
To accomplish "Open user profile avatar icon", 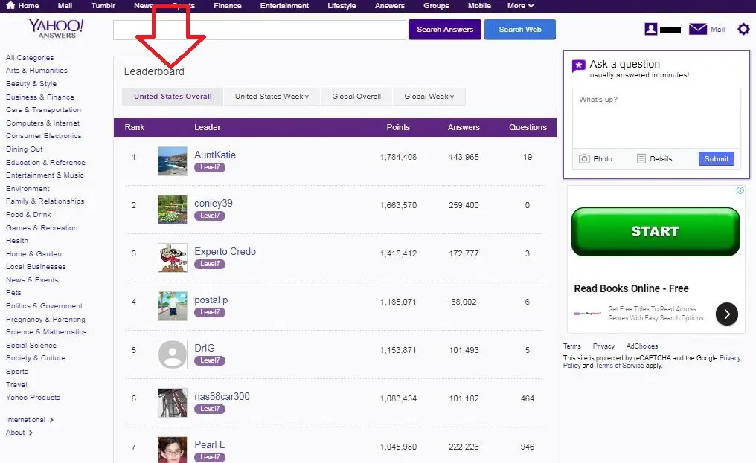I will pyautogui.click(x=651, y=30).
